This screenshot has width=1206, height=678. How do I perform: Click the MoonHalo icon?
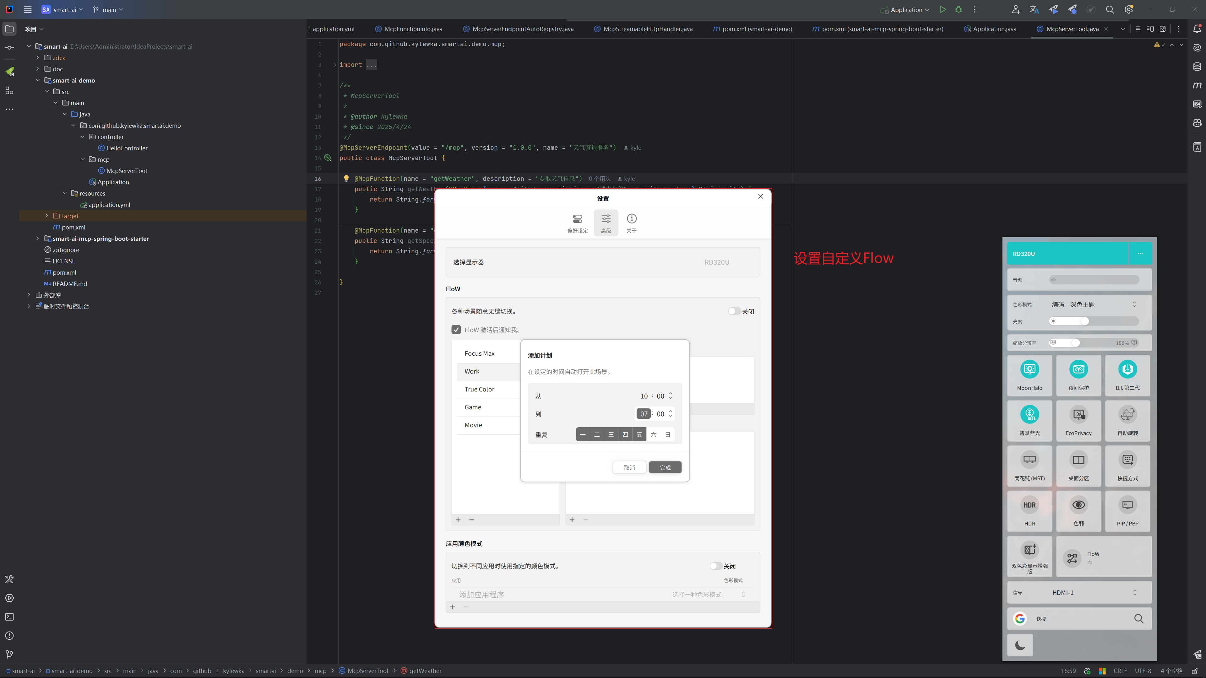tap(1029, 370)
